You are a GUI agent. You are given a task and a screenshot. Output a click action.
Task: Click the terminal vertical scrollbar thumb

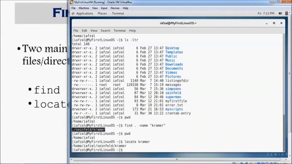[284, 133]
